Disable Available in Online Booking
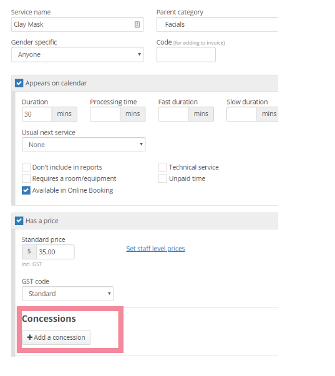The width and height of the screenshot is (335, 376). (26, 190)
